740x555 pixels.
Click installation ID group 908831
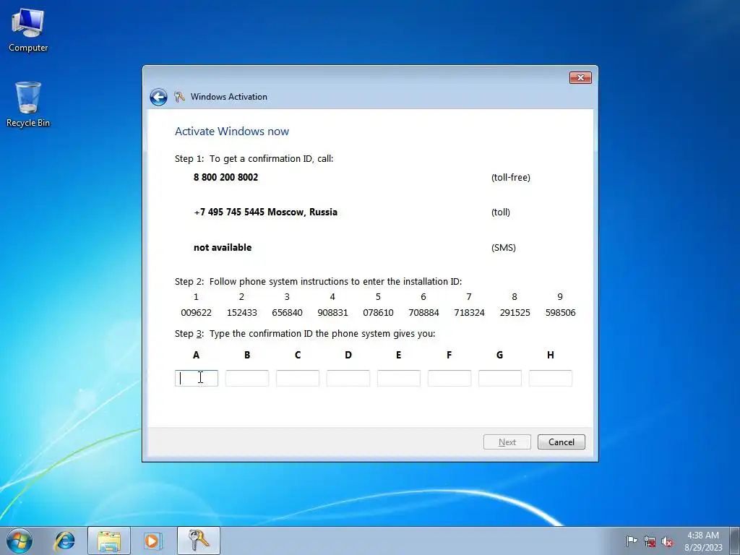tap(332, 312)
